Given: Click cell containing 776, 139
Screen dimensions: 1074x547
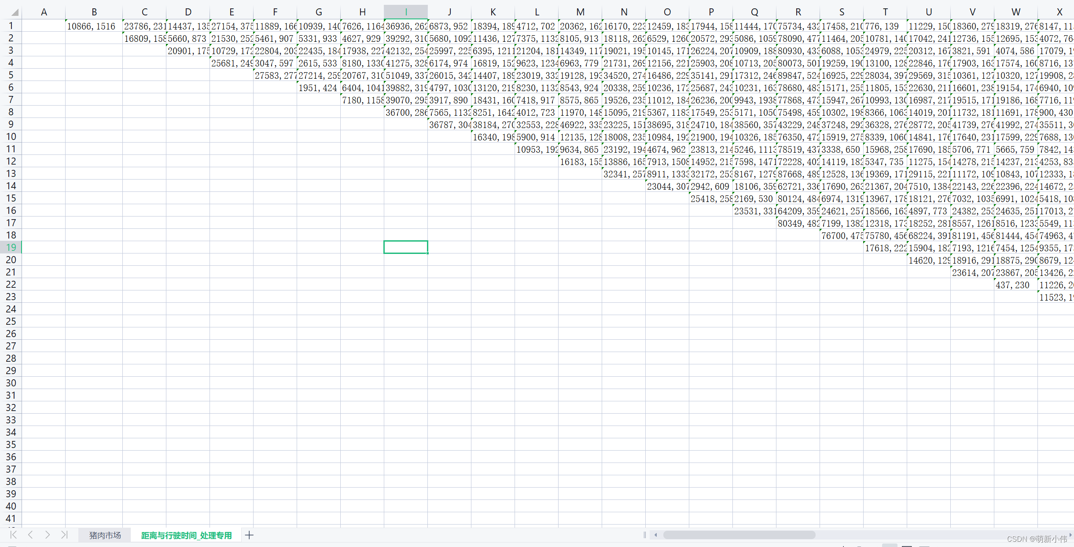Looking at the screenshot, I should coord(885,26).
